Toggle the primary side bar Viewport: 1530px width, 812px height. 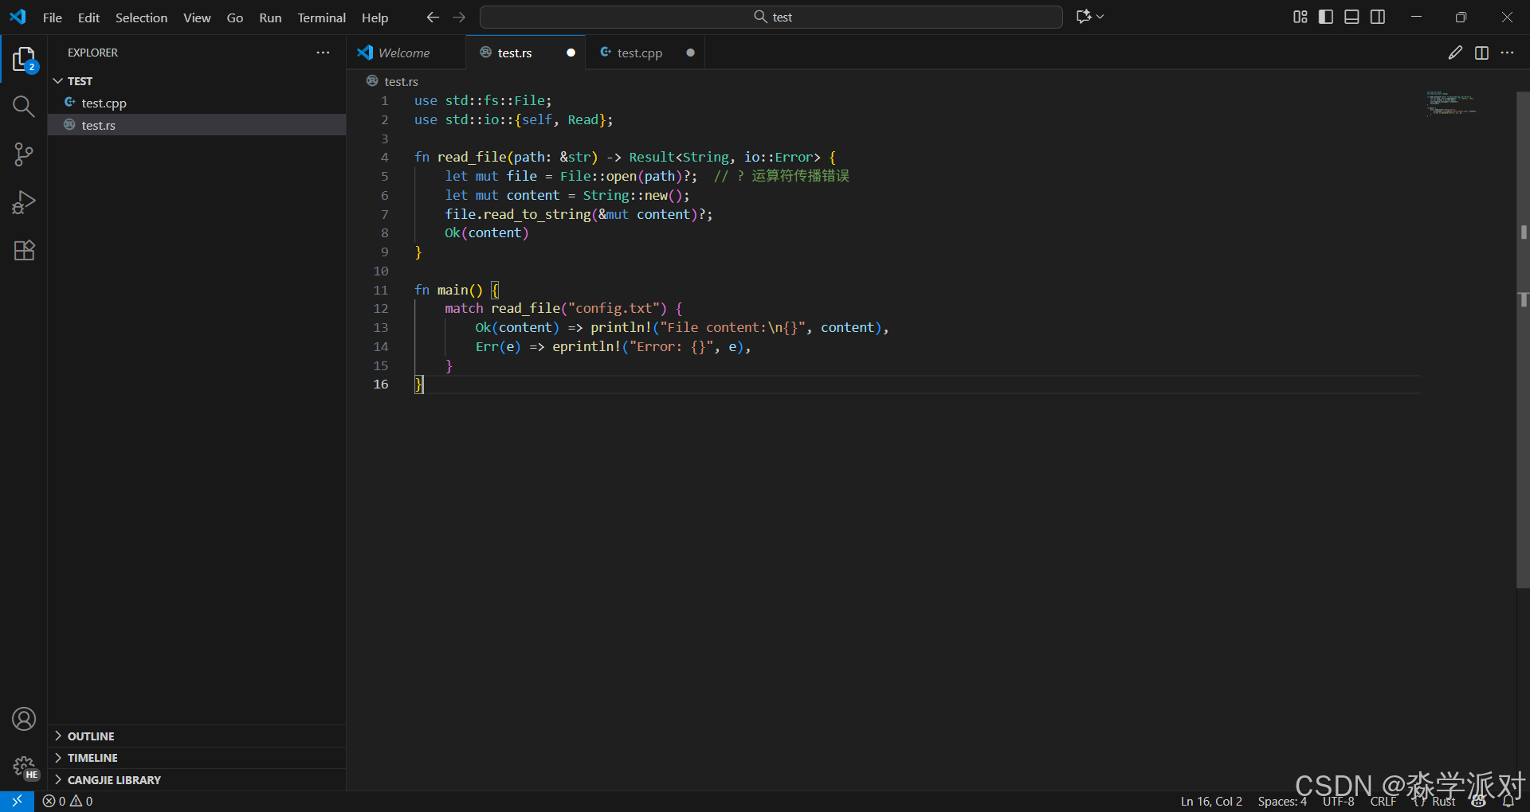[x=1326, y=17]
